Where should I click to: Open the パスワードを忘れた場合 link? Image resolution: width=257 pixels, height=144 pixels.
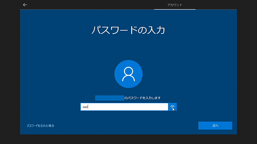click(41, 126)
